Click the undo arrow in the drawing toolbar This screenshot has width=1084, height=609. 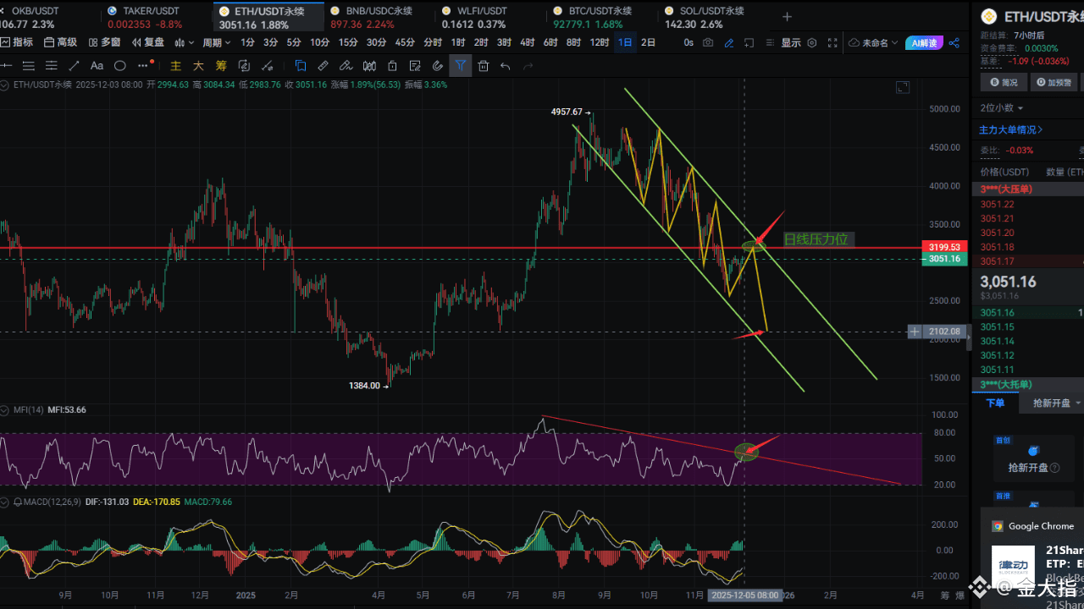coord(506,65)
